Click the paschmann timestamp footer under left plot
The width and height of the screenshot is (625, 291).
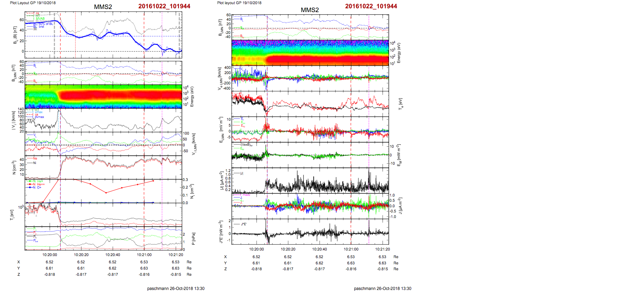pos(176,288)
